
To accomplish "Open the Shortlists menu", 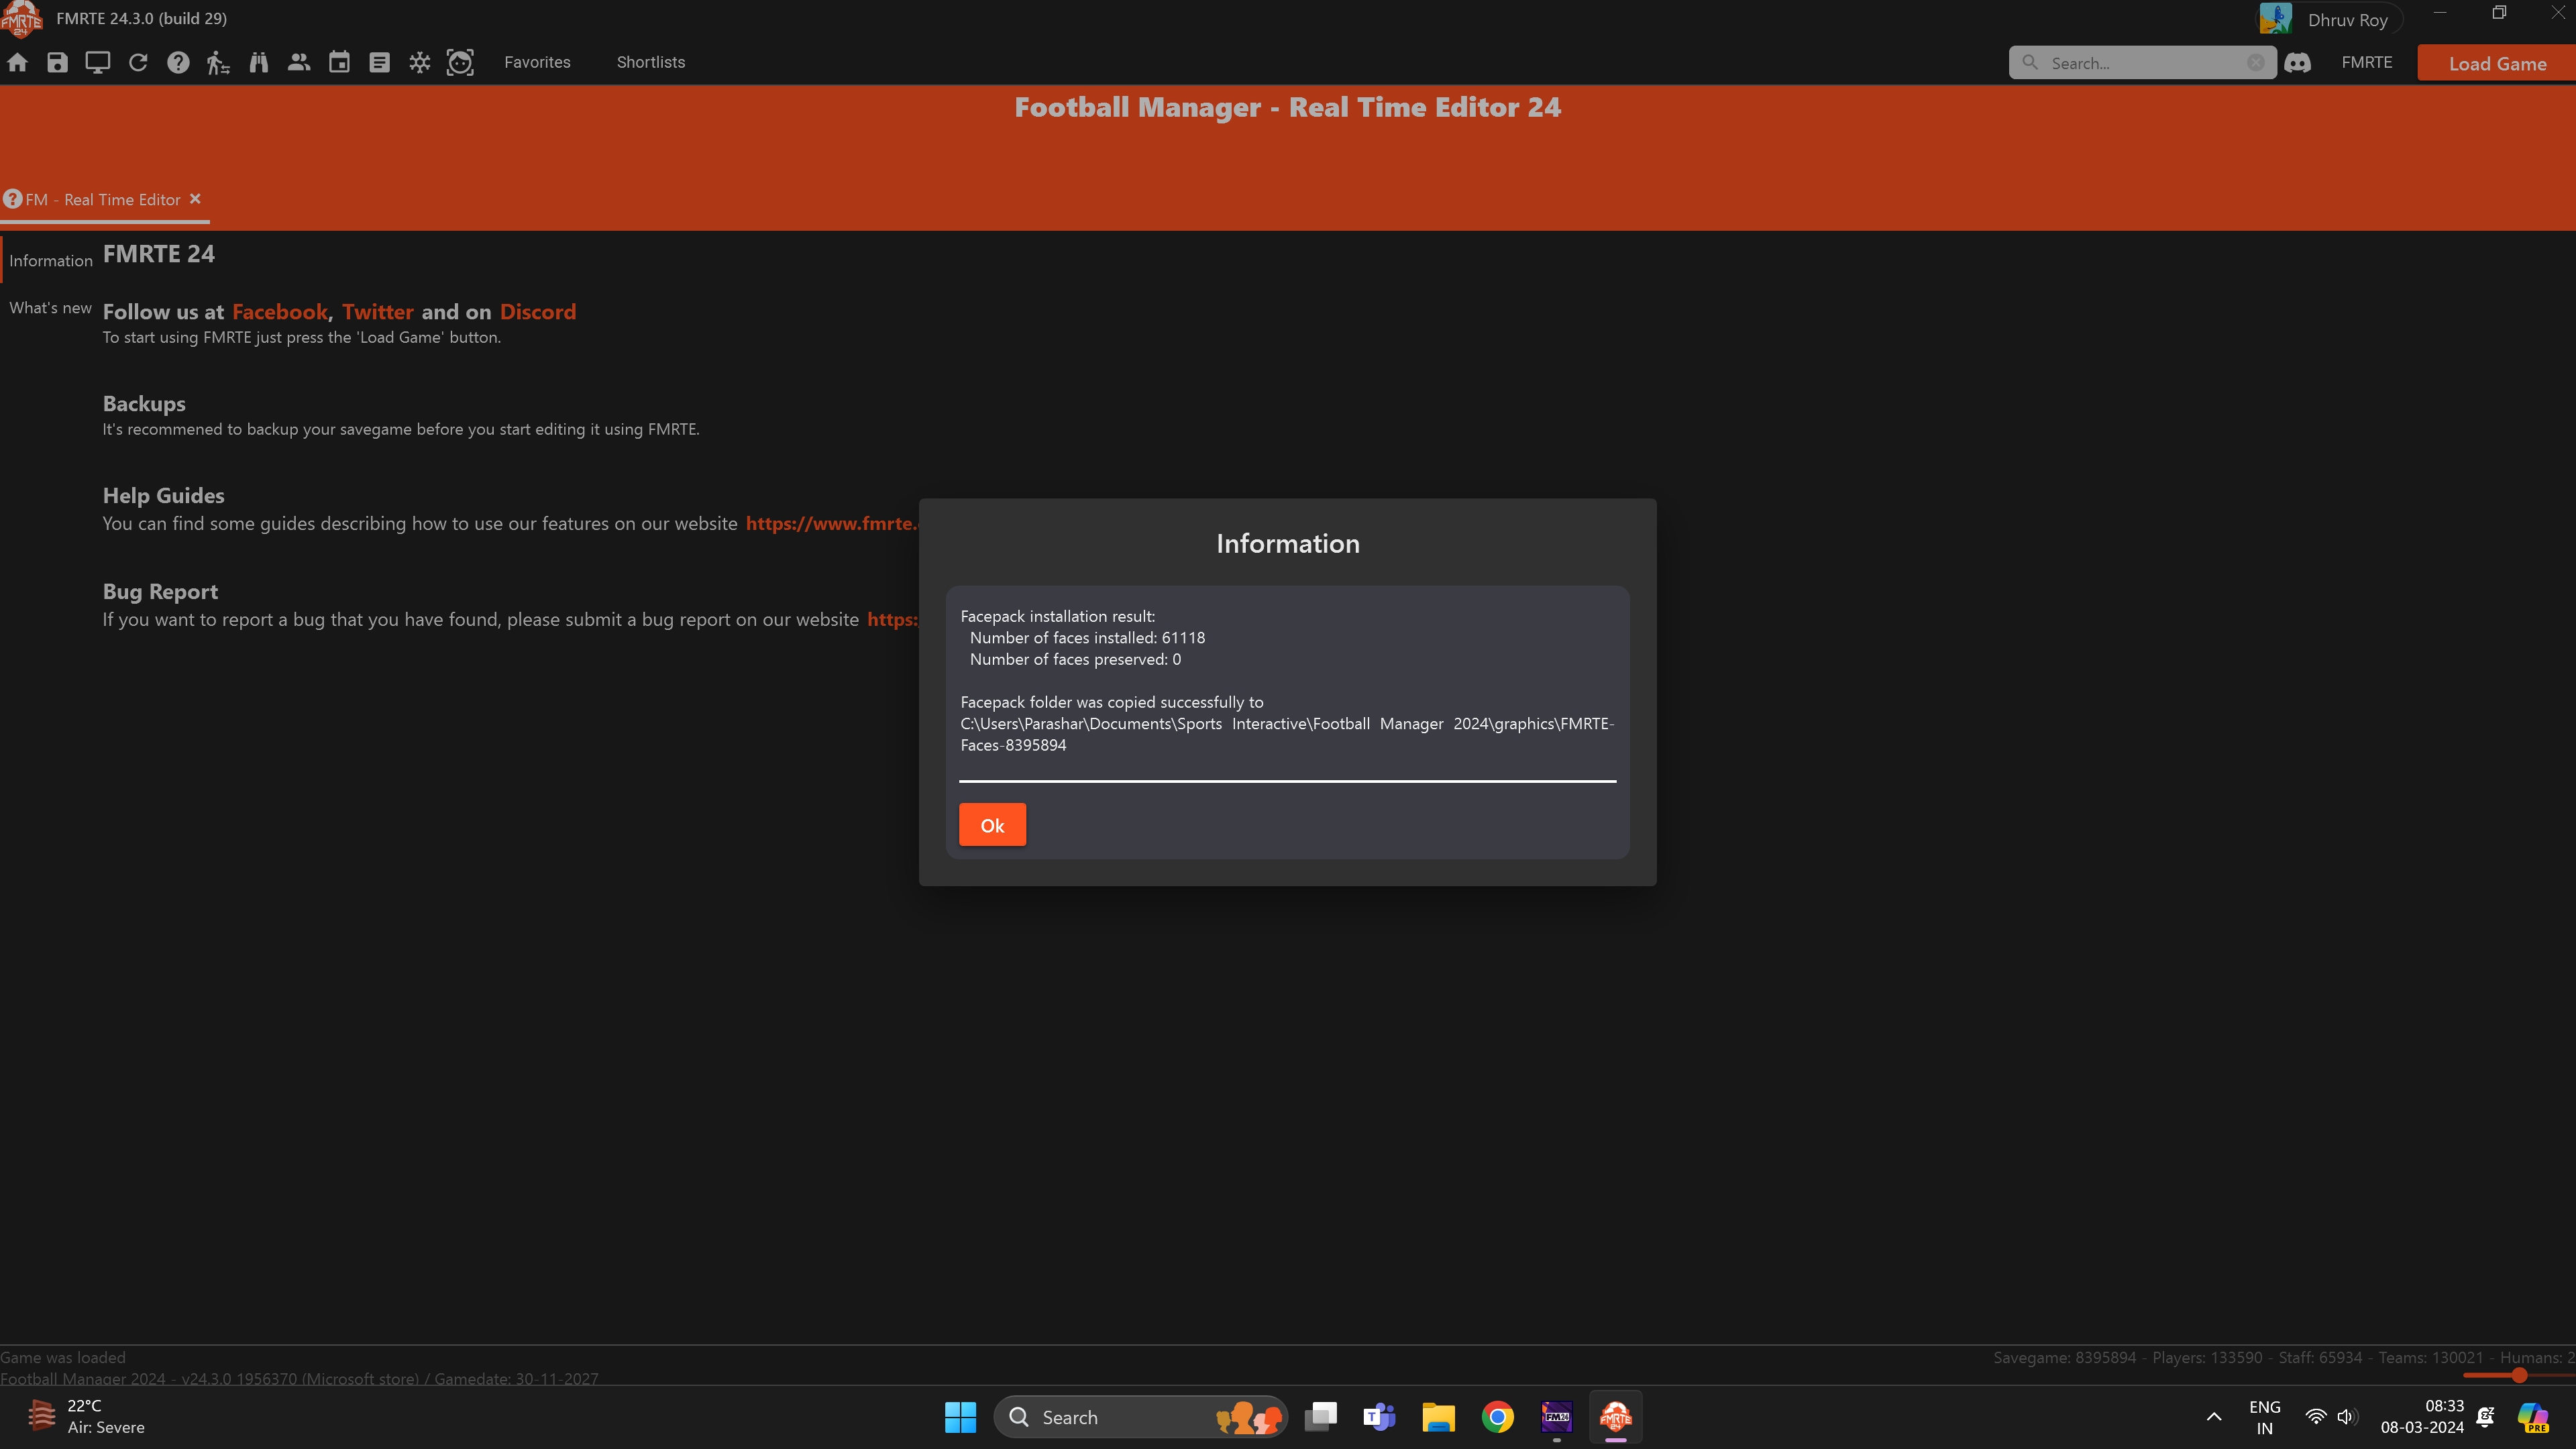I will click(x=651, y=62).
